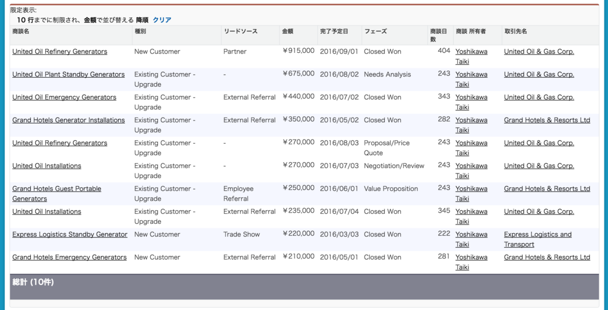Select the ¥915,000 amount cell

[299, 51]
